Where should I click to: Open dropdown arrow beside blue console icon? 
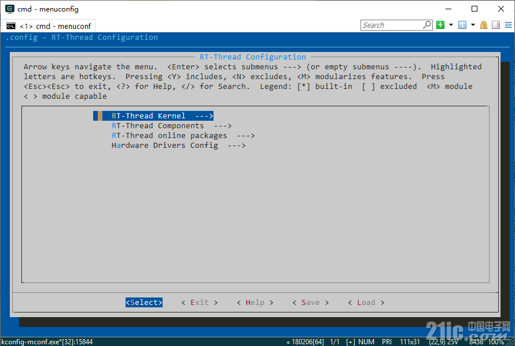point(473,25)
